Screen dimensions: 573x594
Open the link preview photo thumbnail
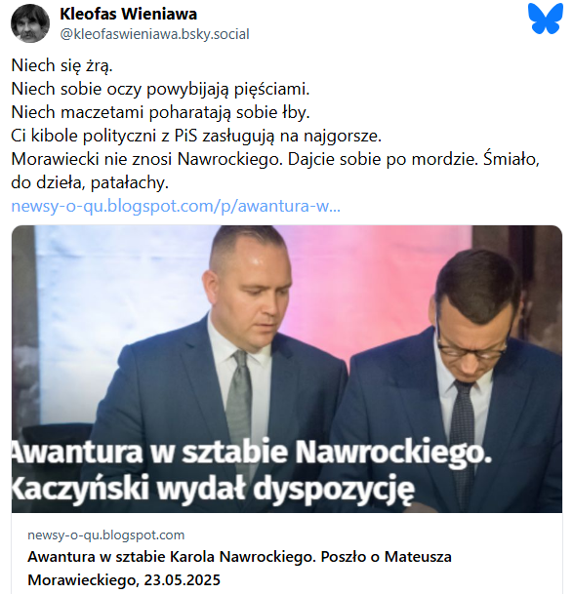[x=287, y=369]
